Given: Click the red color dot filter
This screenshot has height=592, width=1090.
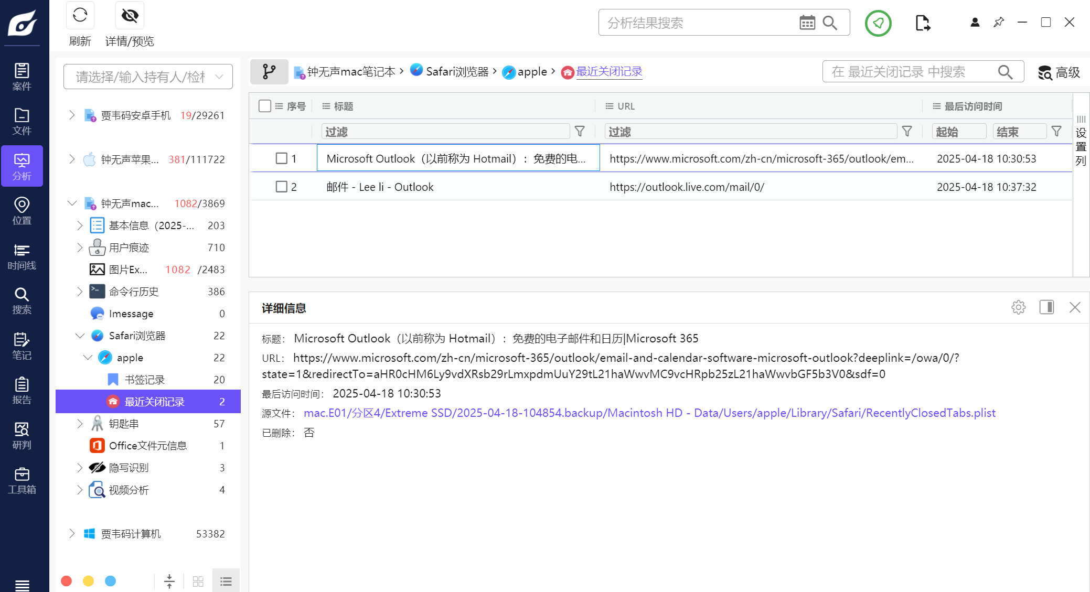Looking at the screenshot, I should (67, 581).
